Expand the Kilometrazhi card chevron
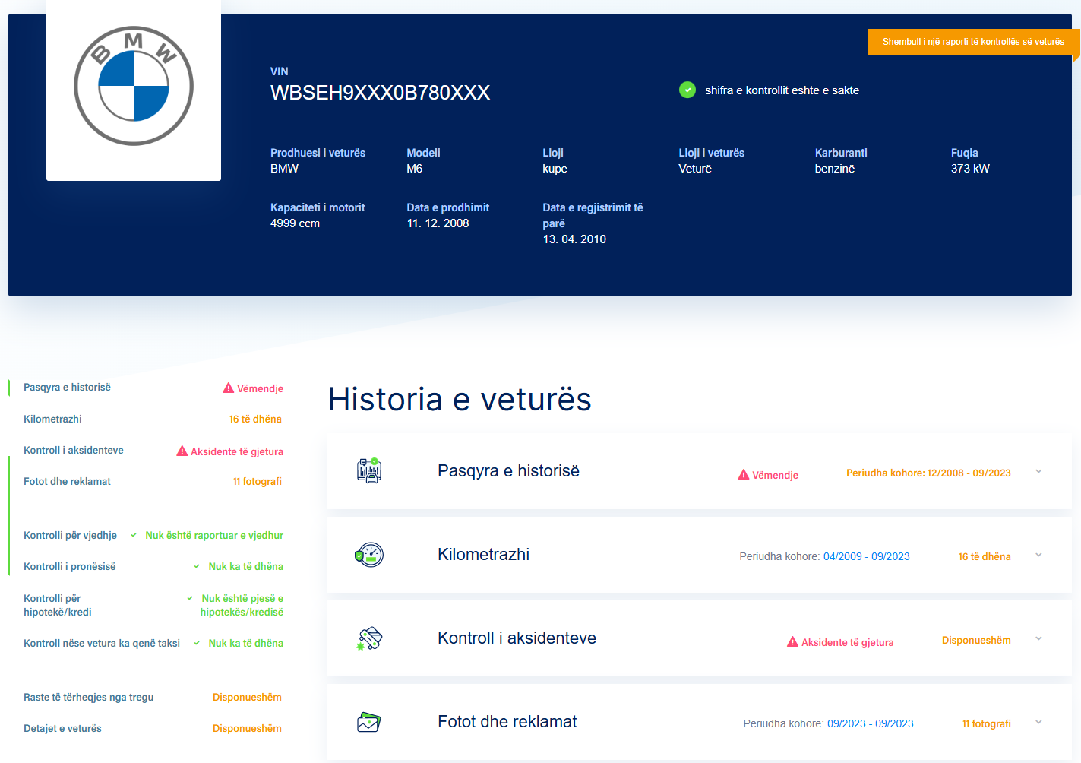The height and width of the screenshot is (763, 1081). (1038, 556)
